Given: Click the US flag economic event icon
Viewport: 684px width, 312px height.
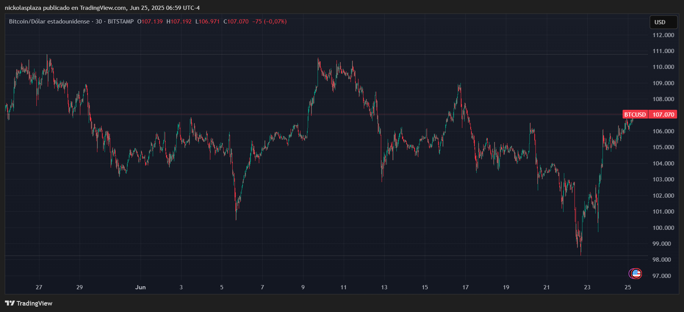Looking at the screenshot, I should click(637, 273).
